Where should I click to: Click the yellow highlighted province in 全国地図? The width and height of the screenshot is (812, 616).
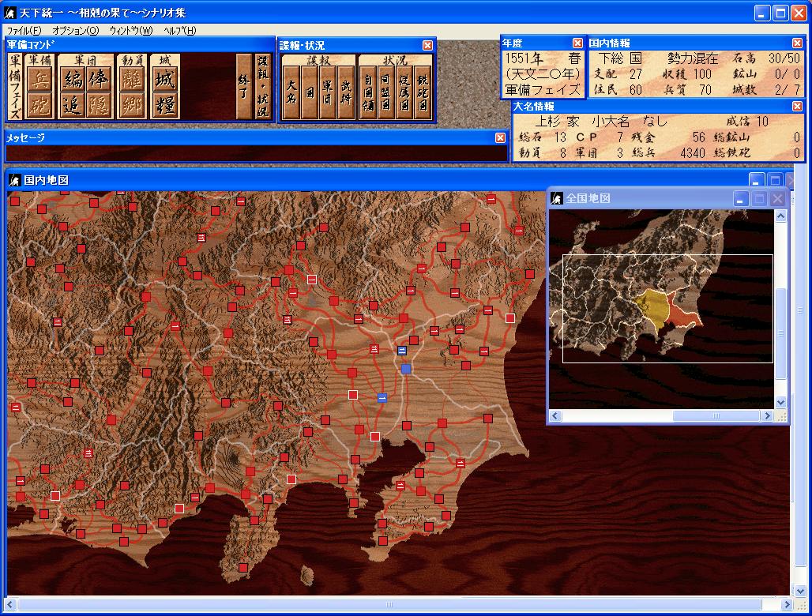click(x=652, y=307)
